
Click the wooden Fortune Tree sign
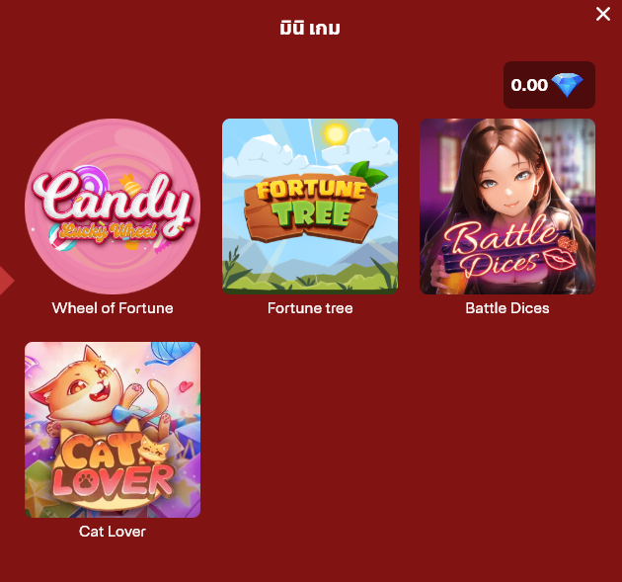311,208
